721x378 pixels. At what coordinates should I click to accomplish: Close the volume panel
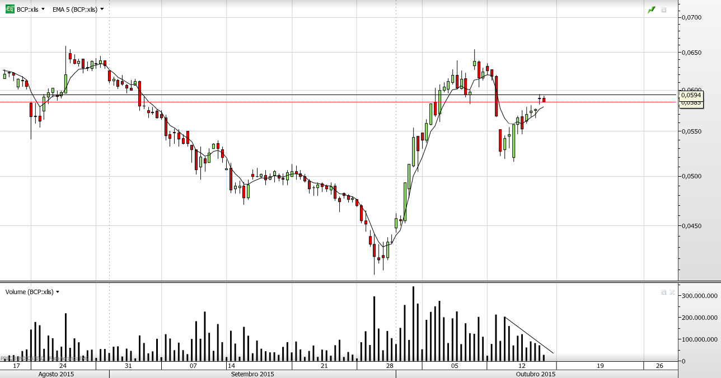coord(671,292)
